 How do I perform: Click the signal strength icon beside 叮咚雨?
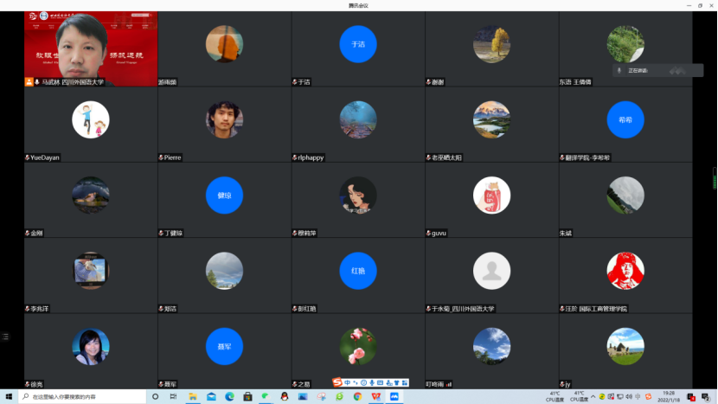click(x=448, y=383)
